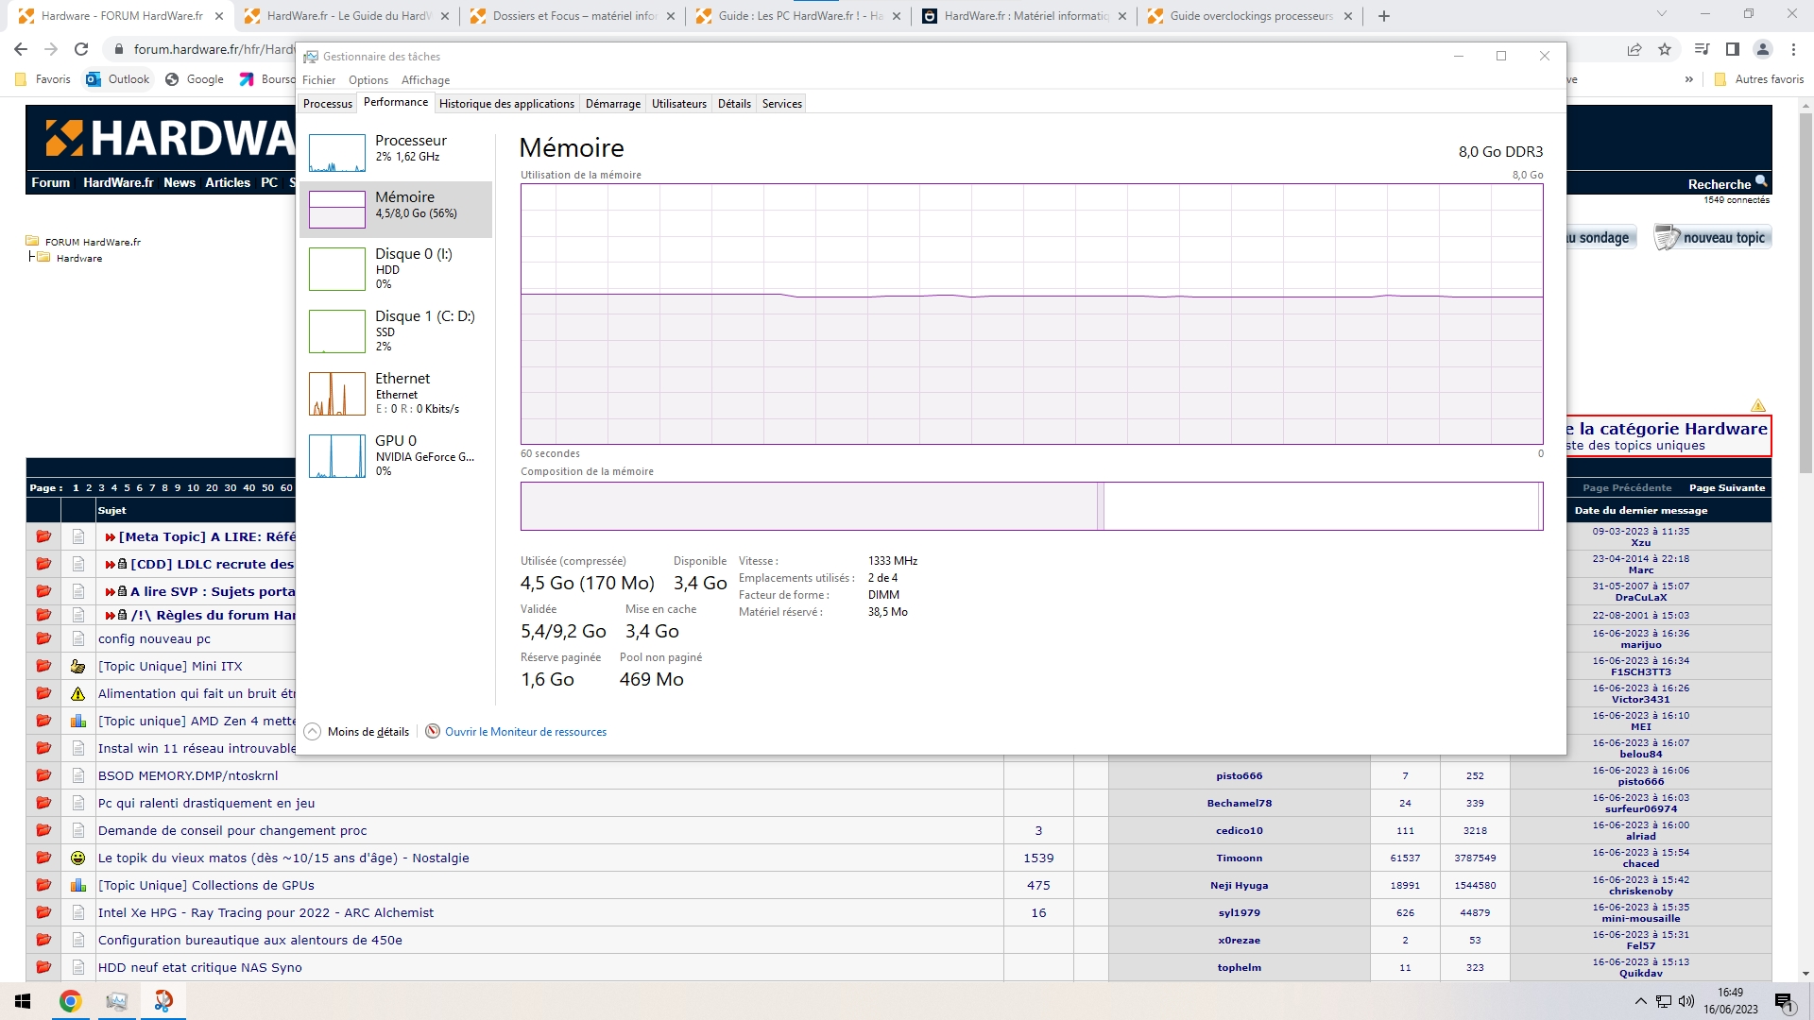Open Détails tab in Task Manager
Viewport: 1814px width, 1020px height.
(733, 104)
